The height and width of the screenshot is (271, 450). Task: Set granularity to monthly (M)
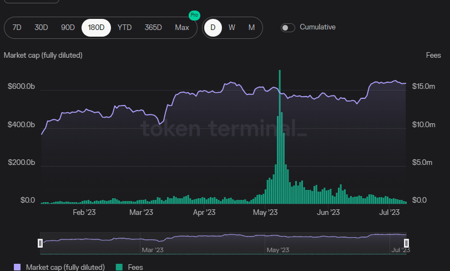(x=251, y=27)
